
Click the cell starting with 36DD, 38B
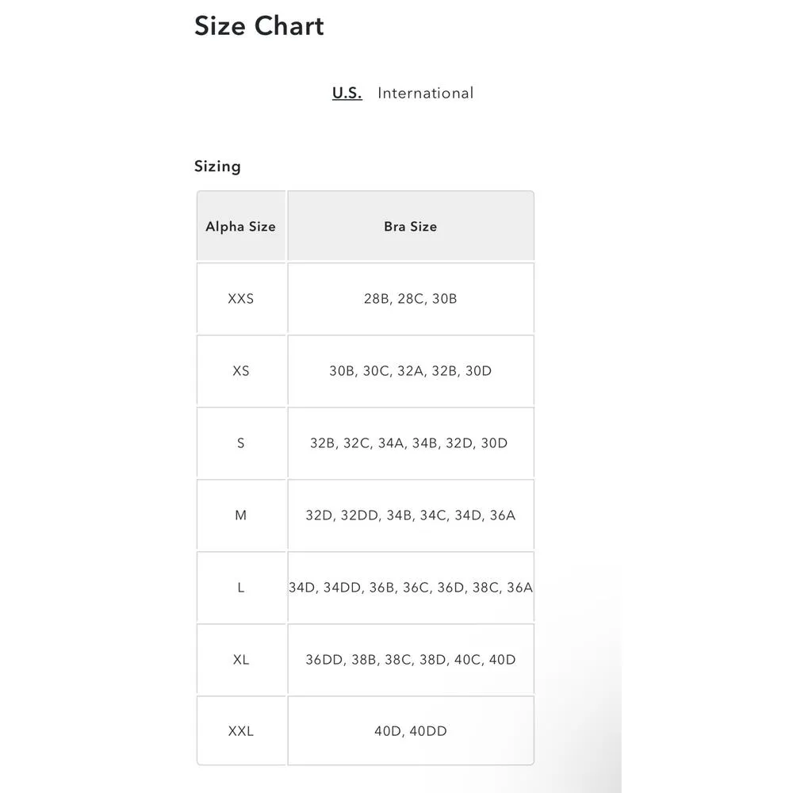tap(410, 660)
